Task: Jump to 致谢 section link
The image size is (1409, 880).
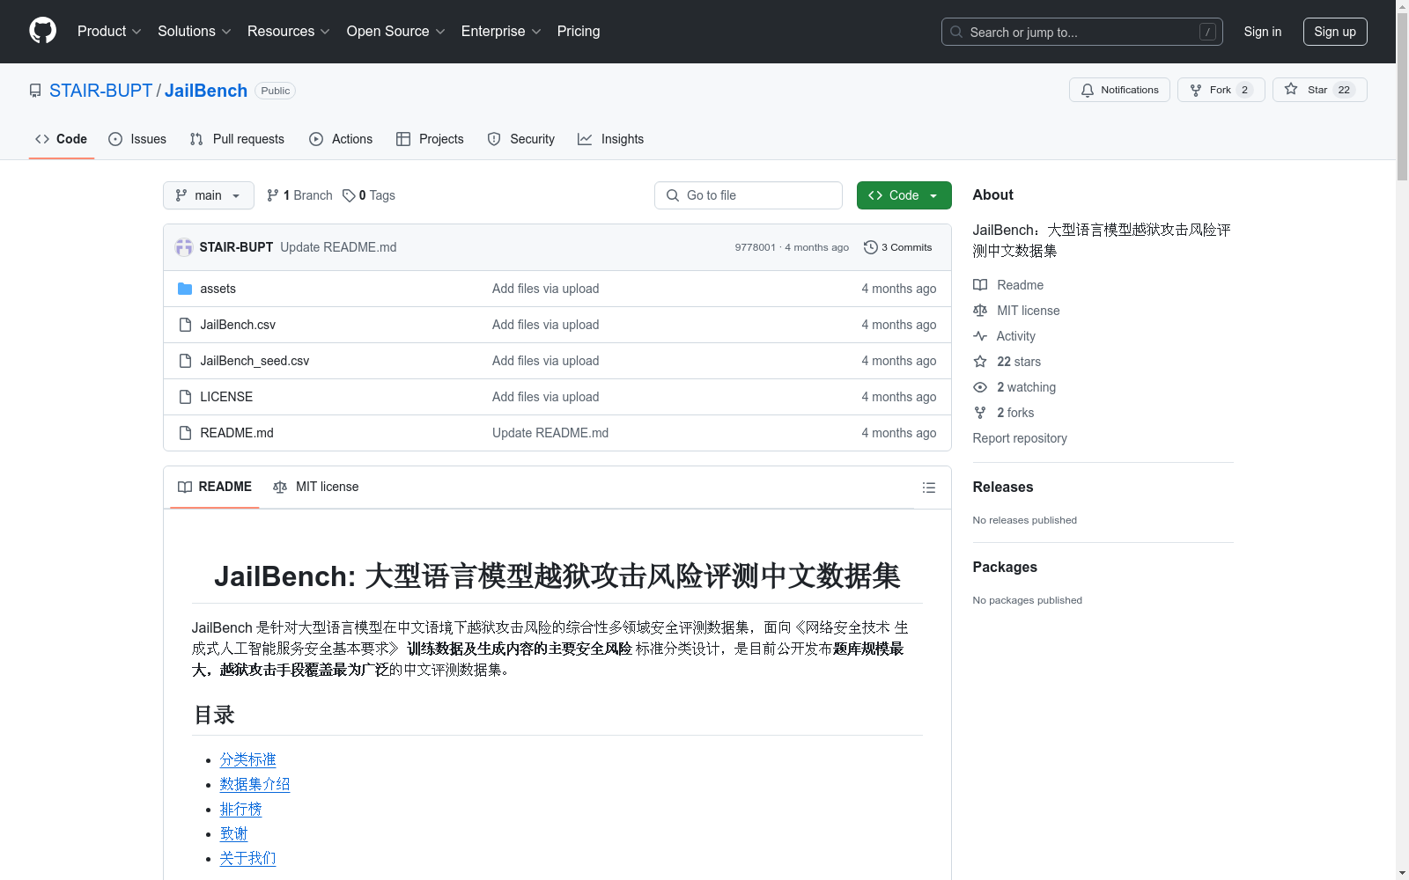Action: click(x=233, y=833)
